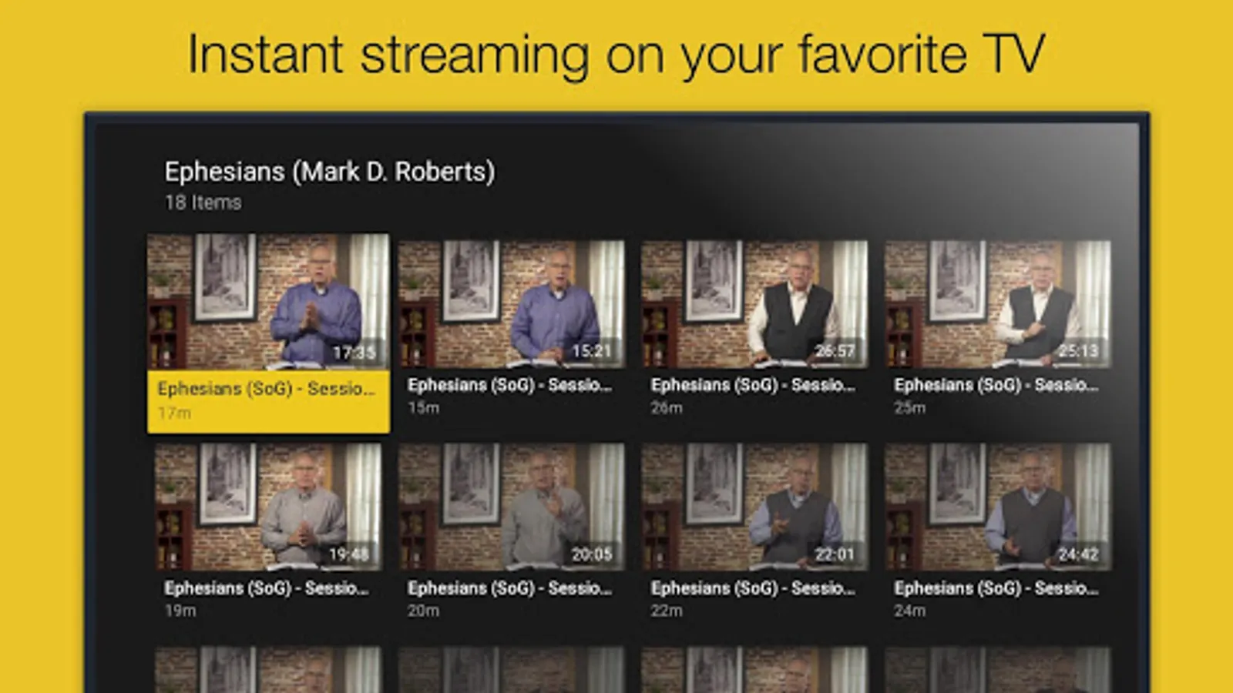1233x693 pixels.
Task: Select the "25m" duration label
Action: point(910,408)
